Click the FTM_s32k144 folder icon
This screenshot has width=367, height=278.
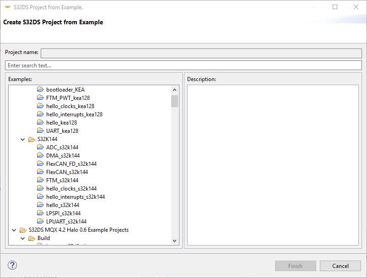click(x=40, y=180)
